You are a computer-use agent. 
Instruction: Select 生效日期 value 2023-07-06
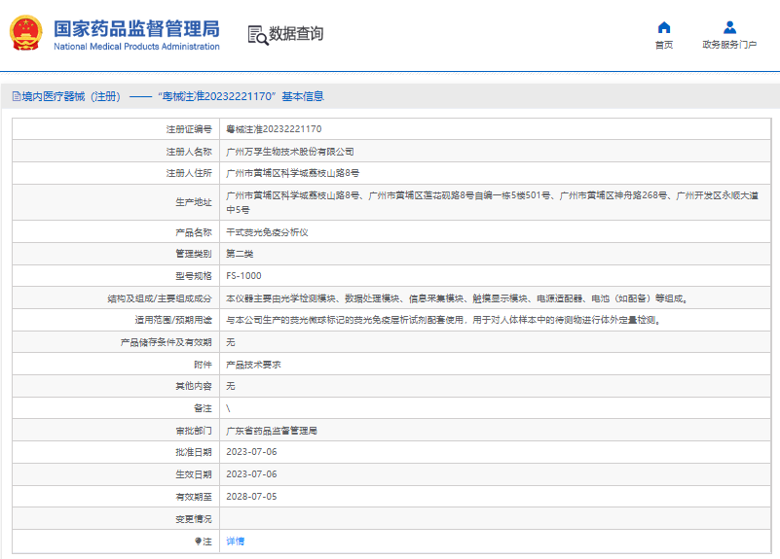251,474
